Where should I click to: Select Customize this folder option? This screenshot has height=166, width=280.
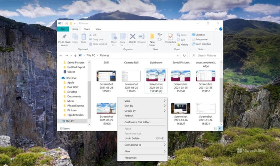coord(138,122)
